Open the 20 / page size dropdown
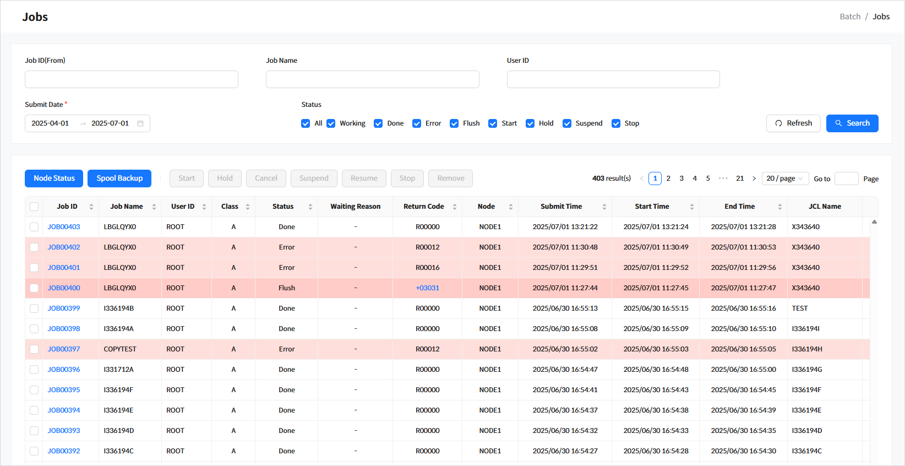 point(784,178)
